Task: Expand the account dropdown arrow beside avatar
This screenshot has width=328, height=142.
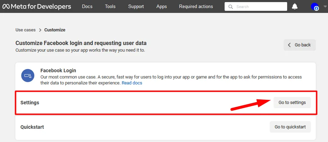Action: point(325,6)
